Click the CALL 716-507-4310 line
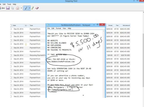Viewport: 144px width, 107px height. tap(61, 59)
